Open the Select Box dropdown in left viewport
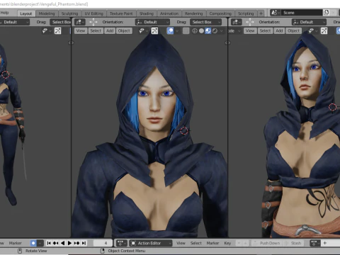 click(60, 22)
